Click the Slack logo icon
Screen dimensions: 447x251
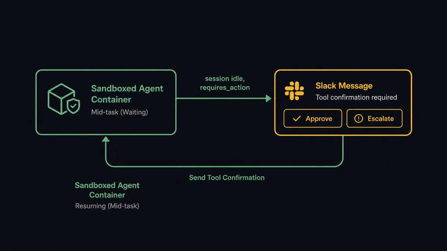tap(294, 91)
